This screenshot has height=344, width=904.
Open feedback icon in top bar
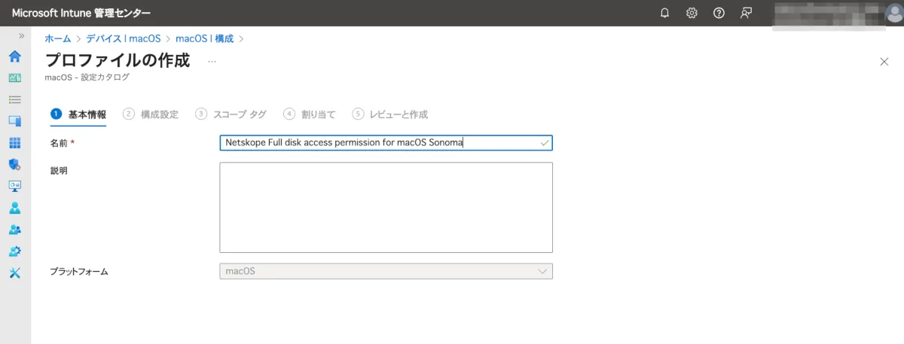pos(746,13)
